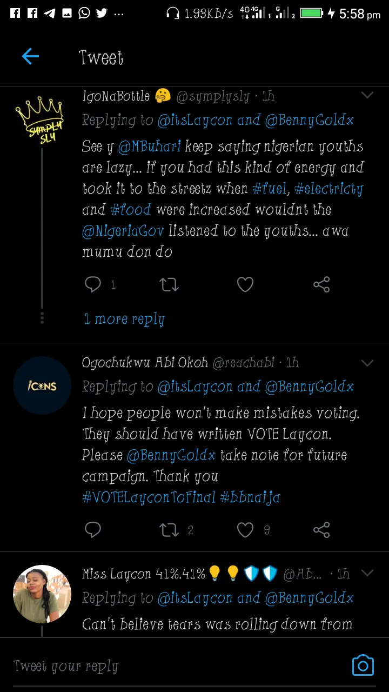Reply to IgoNaBottle's tweet
The image size is (389, 692).
tap(93, 284)
